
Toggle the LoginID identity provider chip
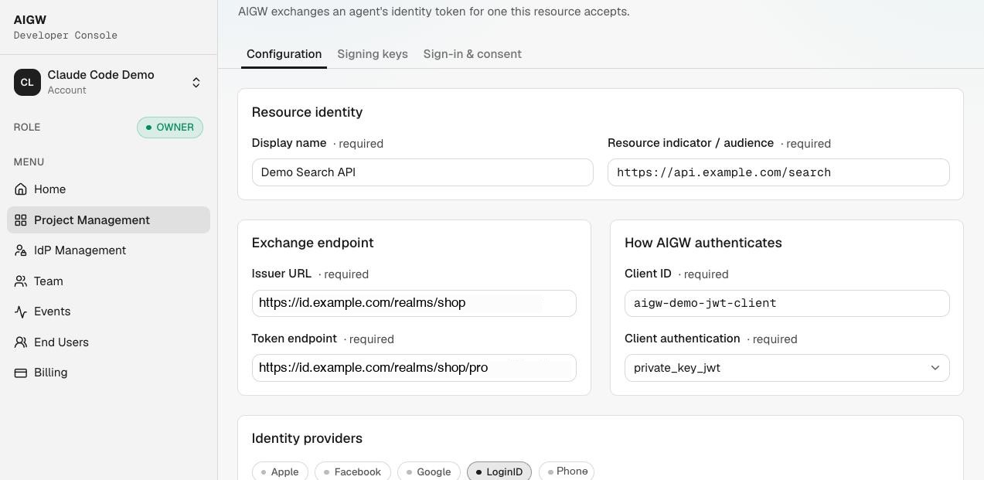point(499,471)
